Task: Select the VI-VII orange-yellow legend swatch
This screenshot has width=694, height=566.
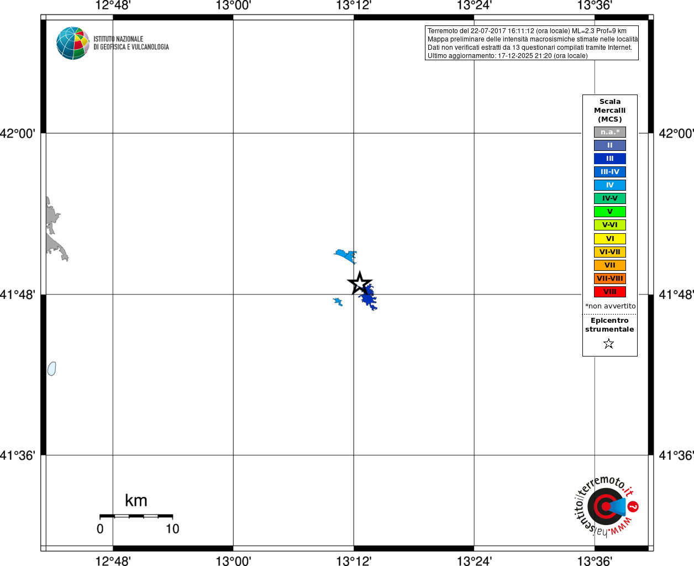Action: click(610, 252)
